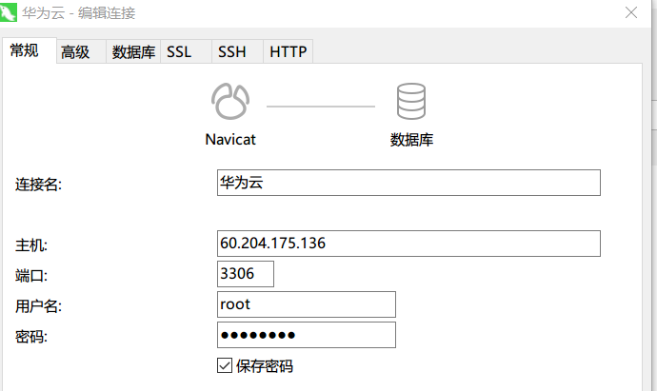Click the 用户名: label
Image resolution: width=657 pixels, height=391 pixels.
point(38,306)
